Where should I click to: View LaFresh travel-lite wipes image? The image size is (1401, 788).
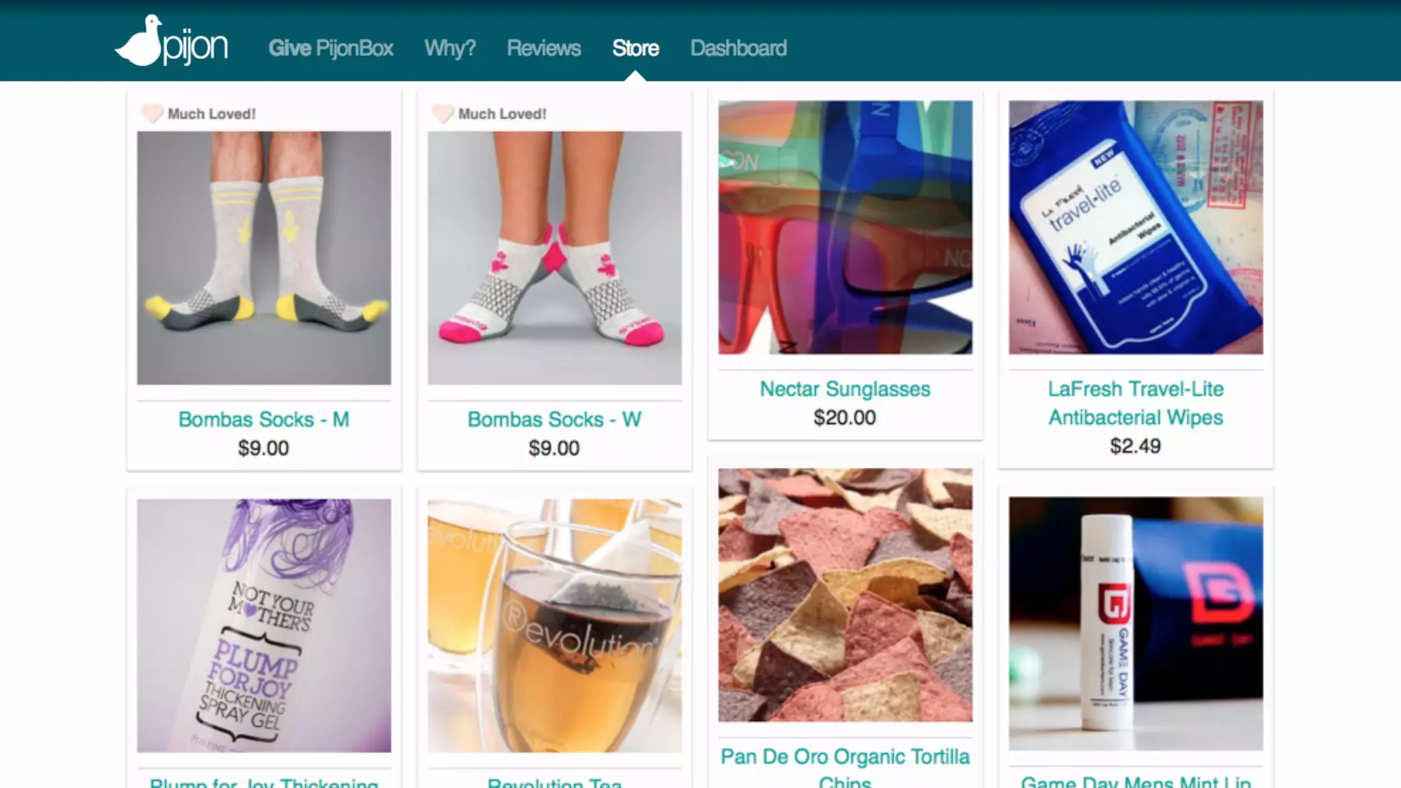pos(1136,227)
